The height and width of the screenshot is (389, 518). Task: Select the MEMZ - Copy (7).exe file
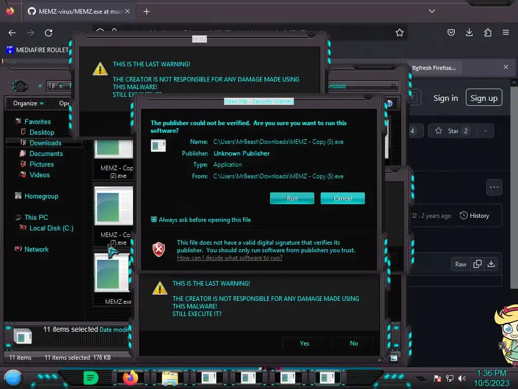pos(114,216)
